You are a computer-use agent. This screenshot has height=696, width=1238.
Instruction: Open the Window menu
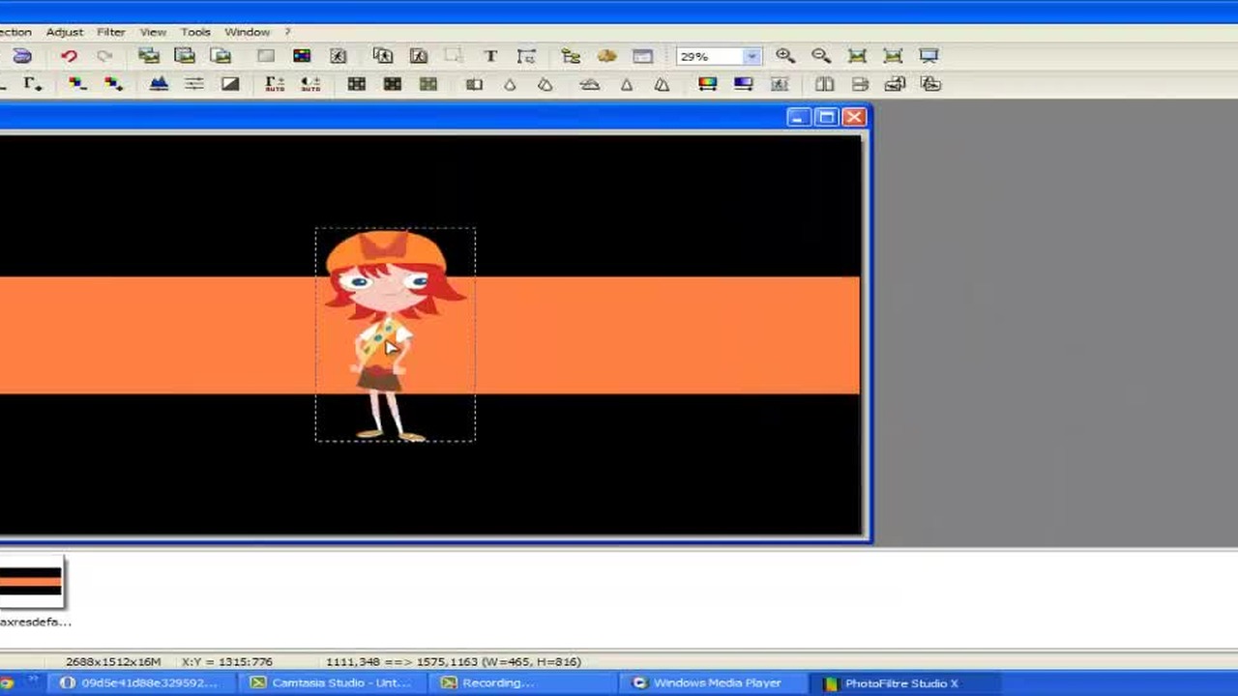click(x=247, y=32)
